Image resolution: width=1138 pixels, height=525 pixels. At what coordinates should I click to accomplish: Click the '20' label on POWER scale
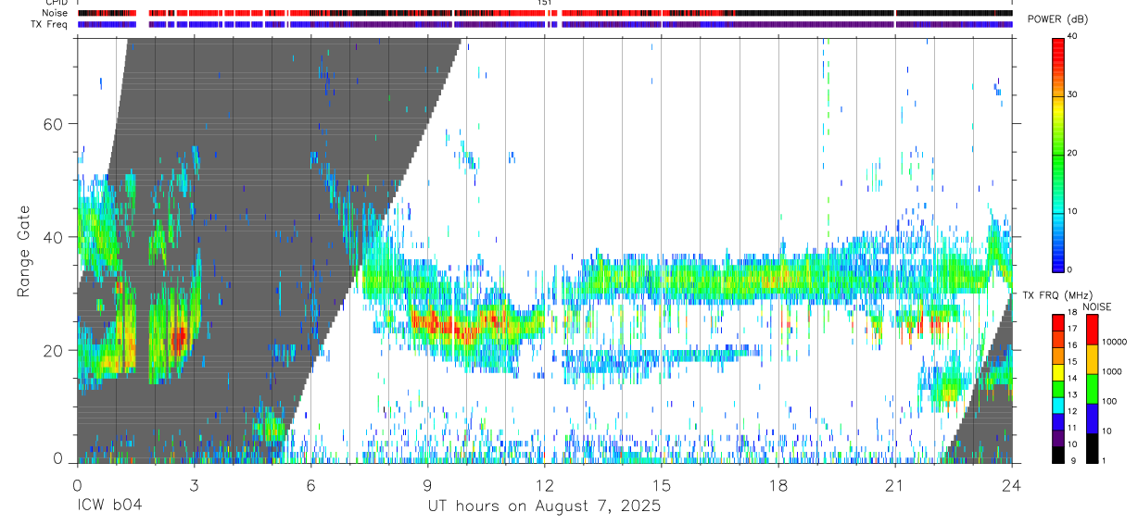(x=1073, y=154)
